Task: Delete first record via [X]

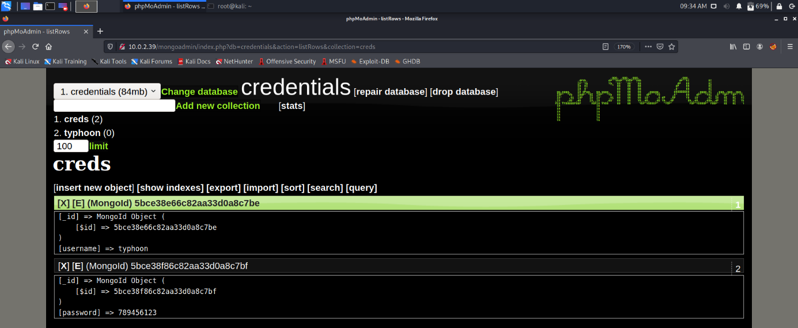Action: click(63, 203)
